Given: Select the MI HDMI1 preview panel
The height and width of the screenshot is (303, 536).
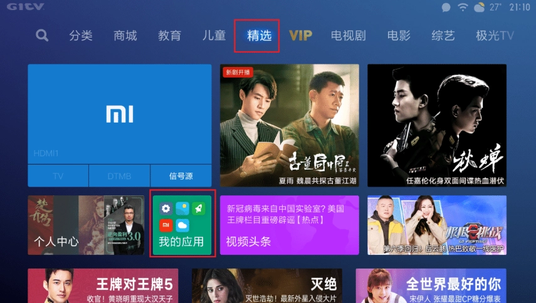Looking at the screenshot, I should pyautogui.click(x=120, y=115).
